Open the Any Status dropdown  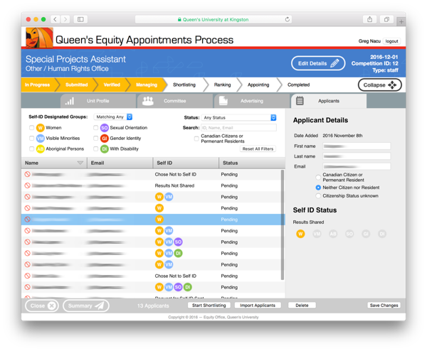pyautogui.click(x=239, y=117)
